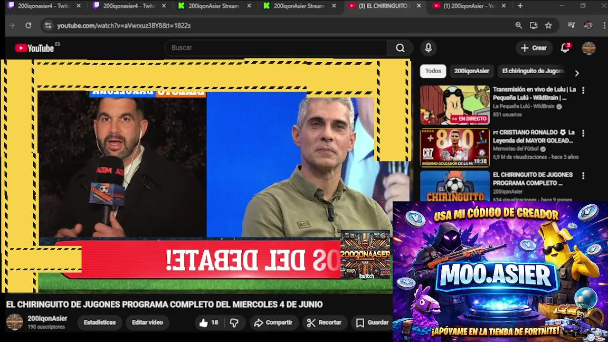
Task: Close the first 200iqonAsier Stream tab
Action: (249, 6)
